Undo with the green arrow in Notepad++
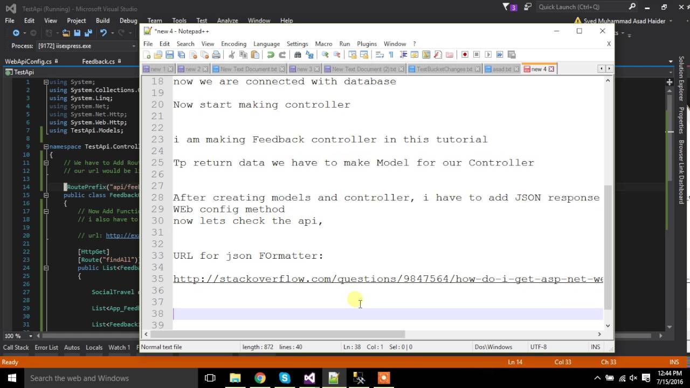Image resolution: width=690 pixels, height=388 pixels. tap(271, 54)
